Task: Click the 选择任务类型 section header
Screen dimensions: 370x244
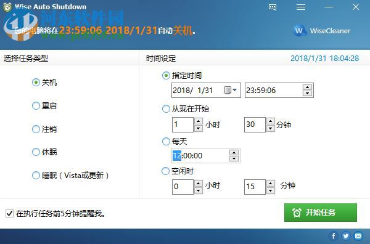Action: [x=26, y=59]
